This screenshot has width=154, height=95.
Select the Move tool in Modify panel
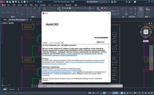[x=28, y=8]
